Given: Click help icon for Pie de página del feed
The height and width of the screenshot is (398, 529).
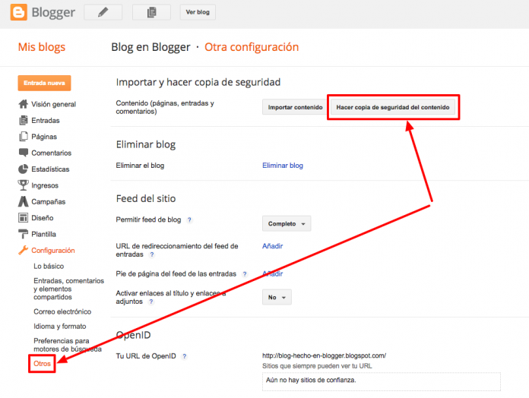Looking at the screenshot, I should [x=245, y=274].
